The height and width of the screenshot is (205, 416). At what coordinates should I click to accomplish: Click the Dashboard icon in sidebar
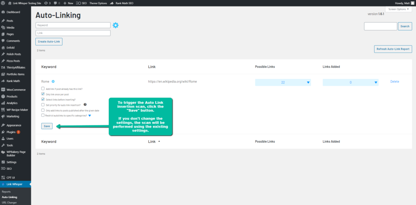pos(3,12)
